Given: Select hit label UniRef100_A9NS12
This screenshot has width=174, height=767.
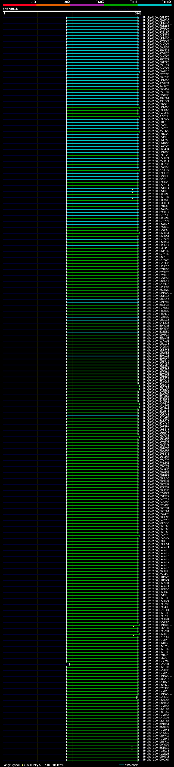Looking at the screenshot, I should pyautogui.click(x=156, y=50).
